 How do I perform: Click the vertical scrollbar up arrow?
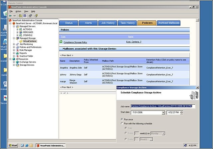click(197, 20)
